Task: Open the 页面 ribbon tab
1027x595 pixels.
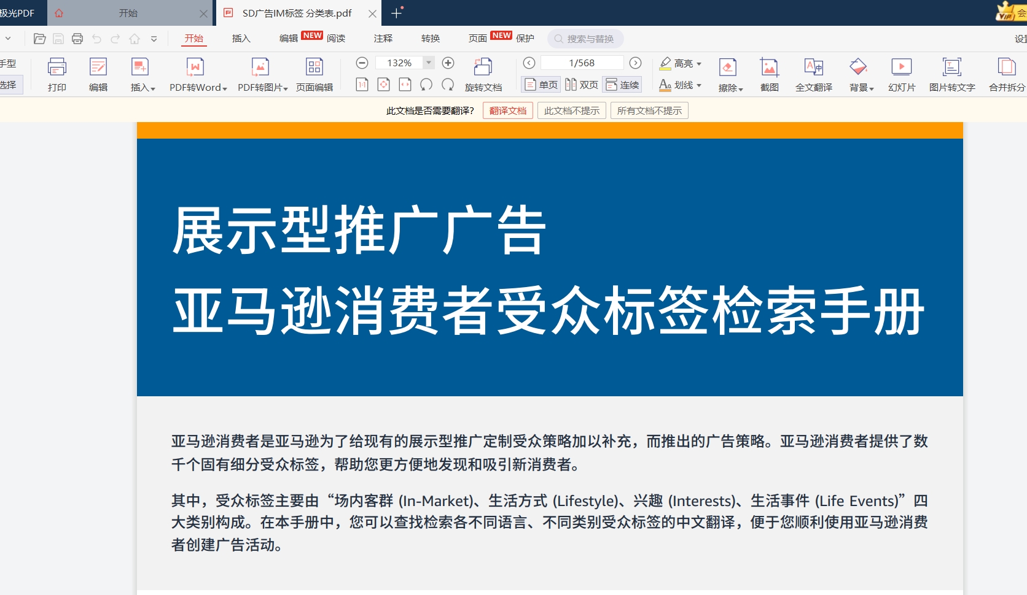Action: (478, 38)
